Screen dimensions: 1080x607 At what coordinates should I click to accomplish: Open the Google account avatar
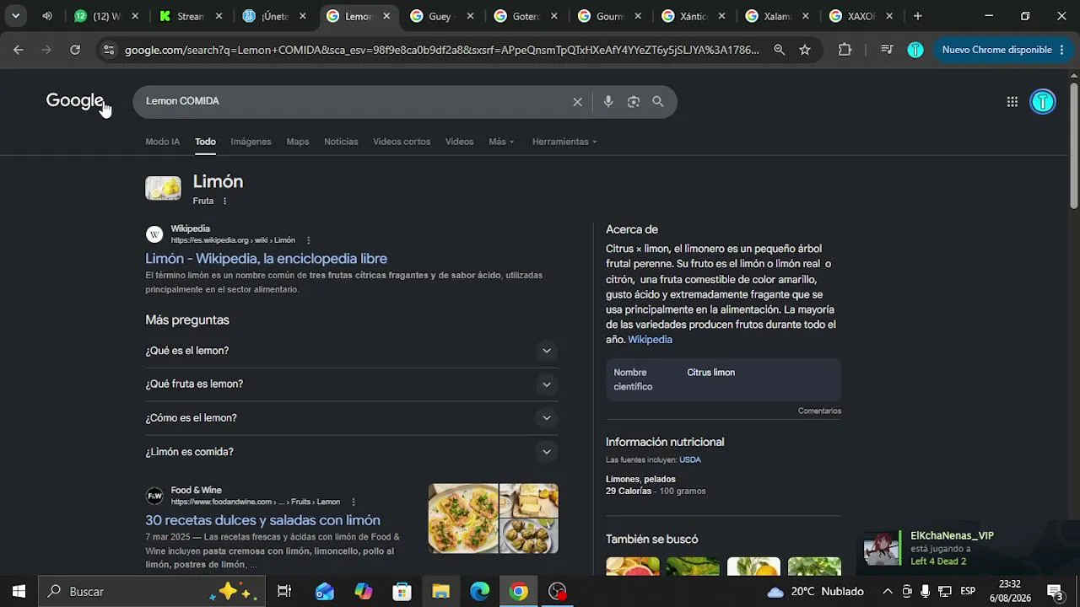[x=1043, y=102]
